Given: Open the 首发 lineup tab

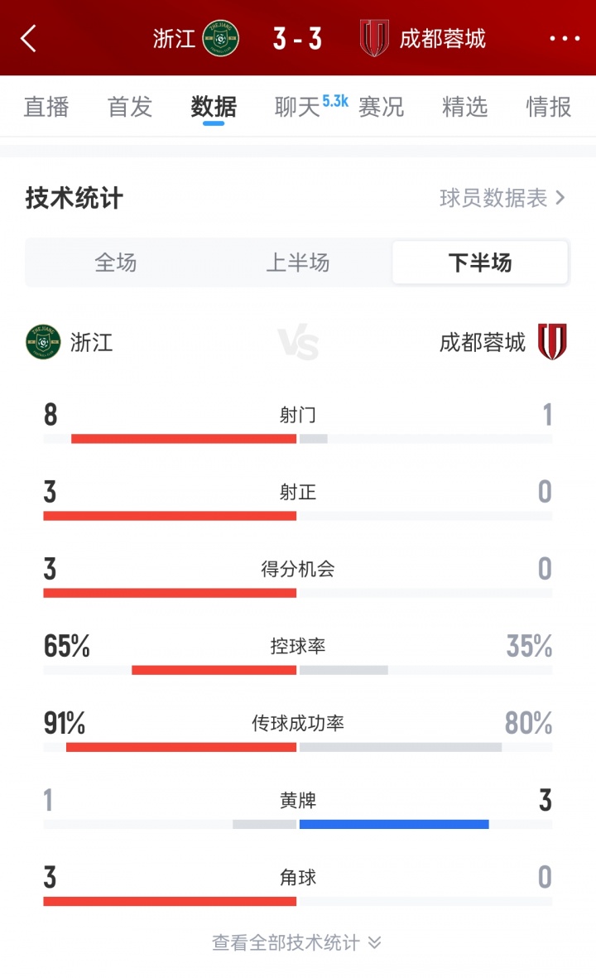Looking at the screenshot, I should click(x=130, y=107).
